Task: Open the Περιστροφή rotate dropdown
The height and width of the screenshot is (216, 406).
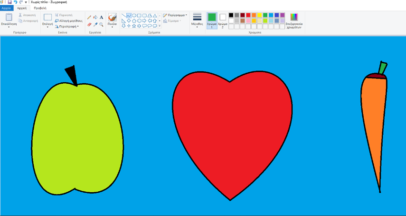Action: click(66, 27)
